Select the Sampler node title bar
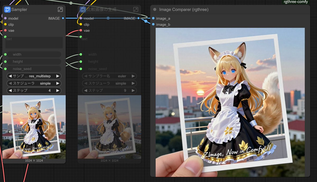Image resolution: width=317 pixels, height=182 pixels. click(34, 10)
